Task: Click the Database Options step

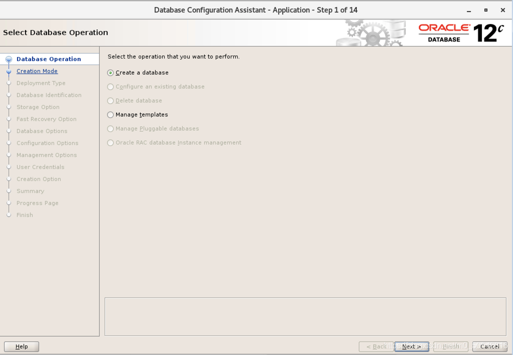Action: tap(42, 131)
